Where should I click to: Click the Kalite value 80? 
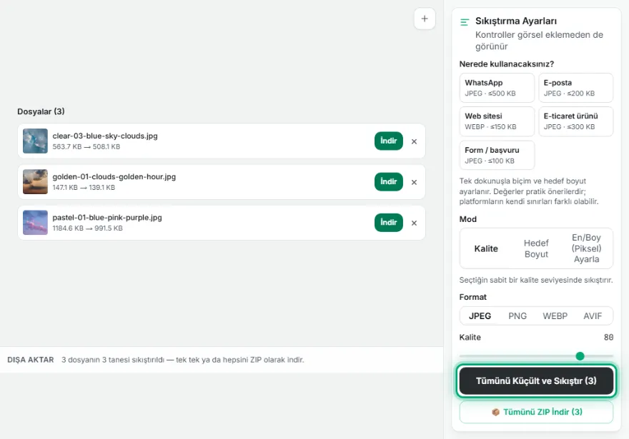click(x=608, y=337)
